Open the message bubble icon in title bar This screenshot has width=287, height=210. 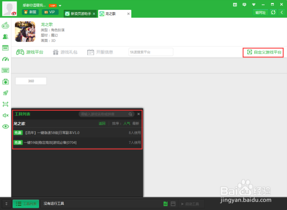click(245, 5)
